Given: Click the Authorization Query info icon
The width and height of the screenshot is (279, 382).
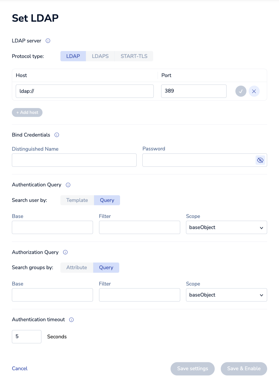Looking at the screenshot, I should pyautogui.click(x=65, y=252).
